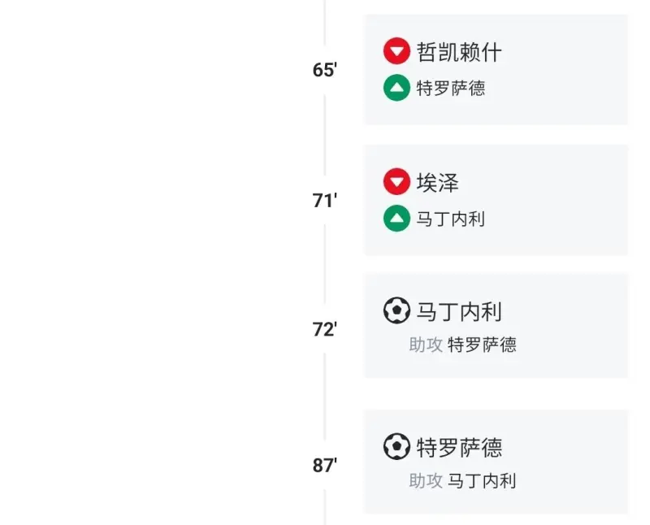The width and height of the screenshot is (650, 525).
Task: Open substituted-off player 哲凯赖什
Action: pos(459,52)
